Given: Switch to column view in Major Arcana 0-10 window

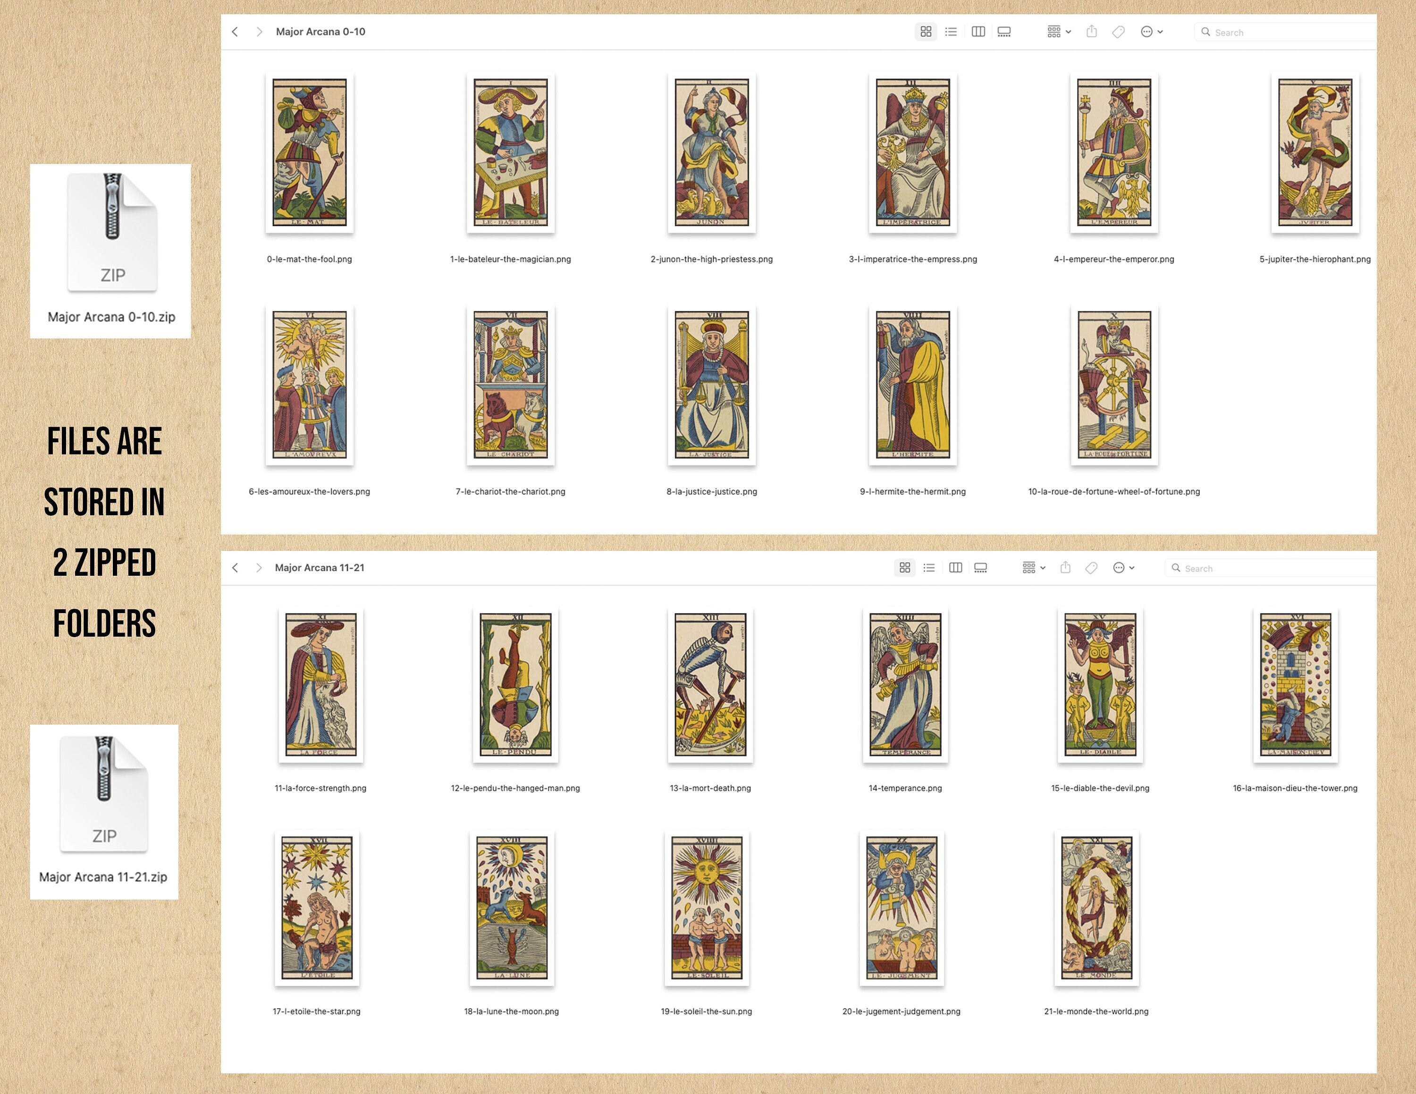Looking at the screenshot, I should (978, 32).
